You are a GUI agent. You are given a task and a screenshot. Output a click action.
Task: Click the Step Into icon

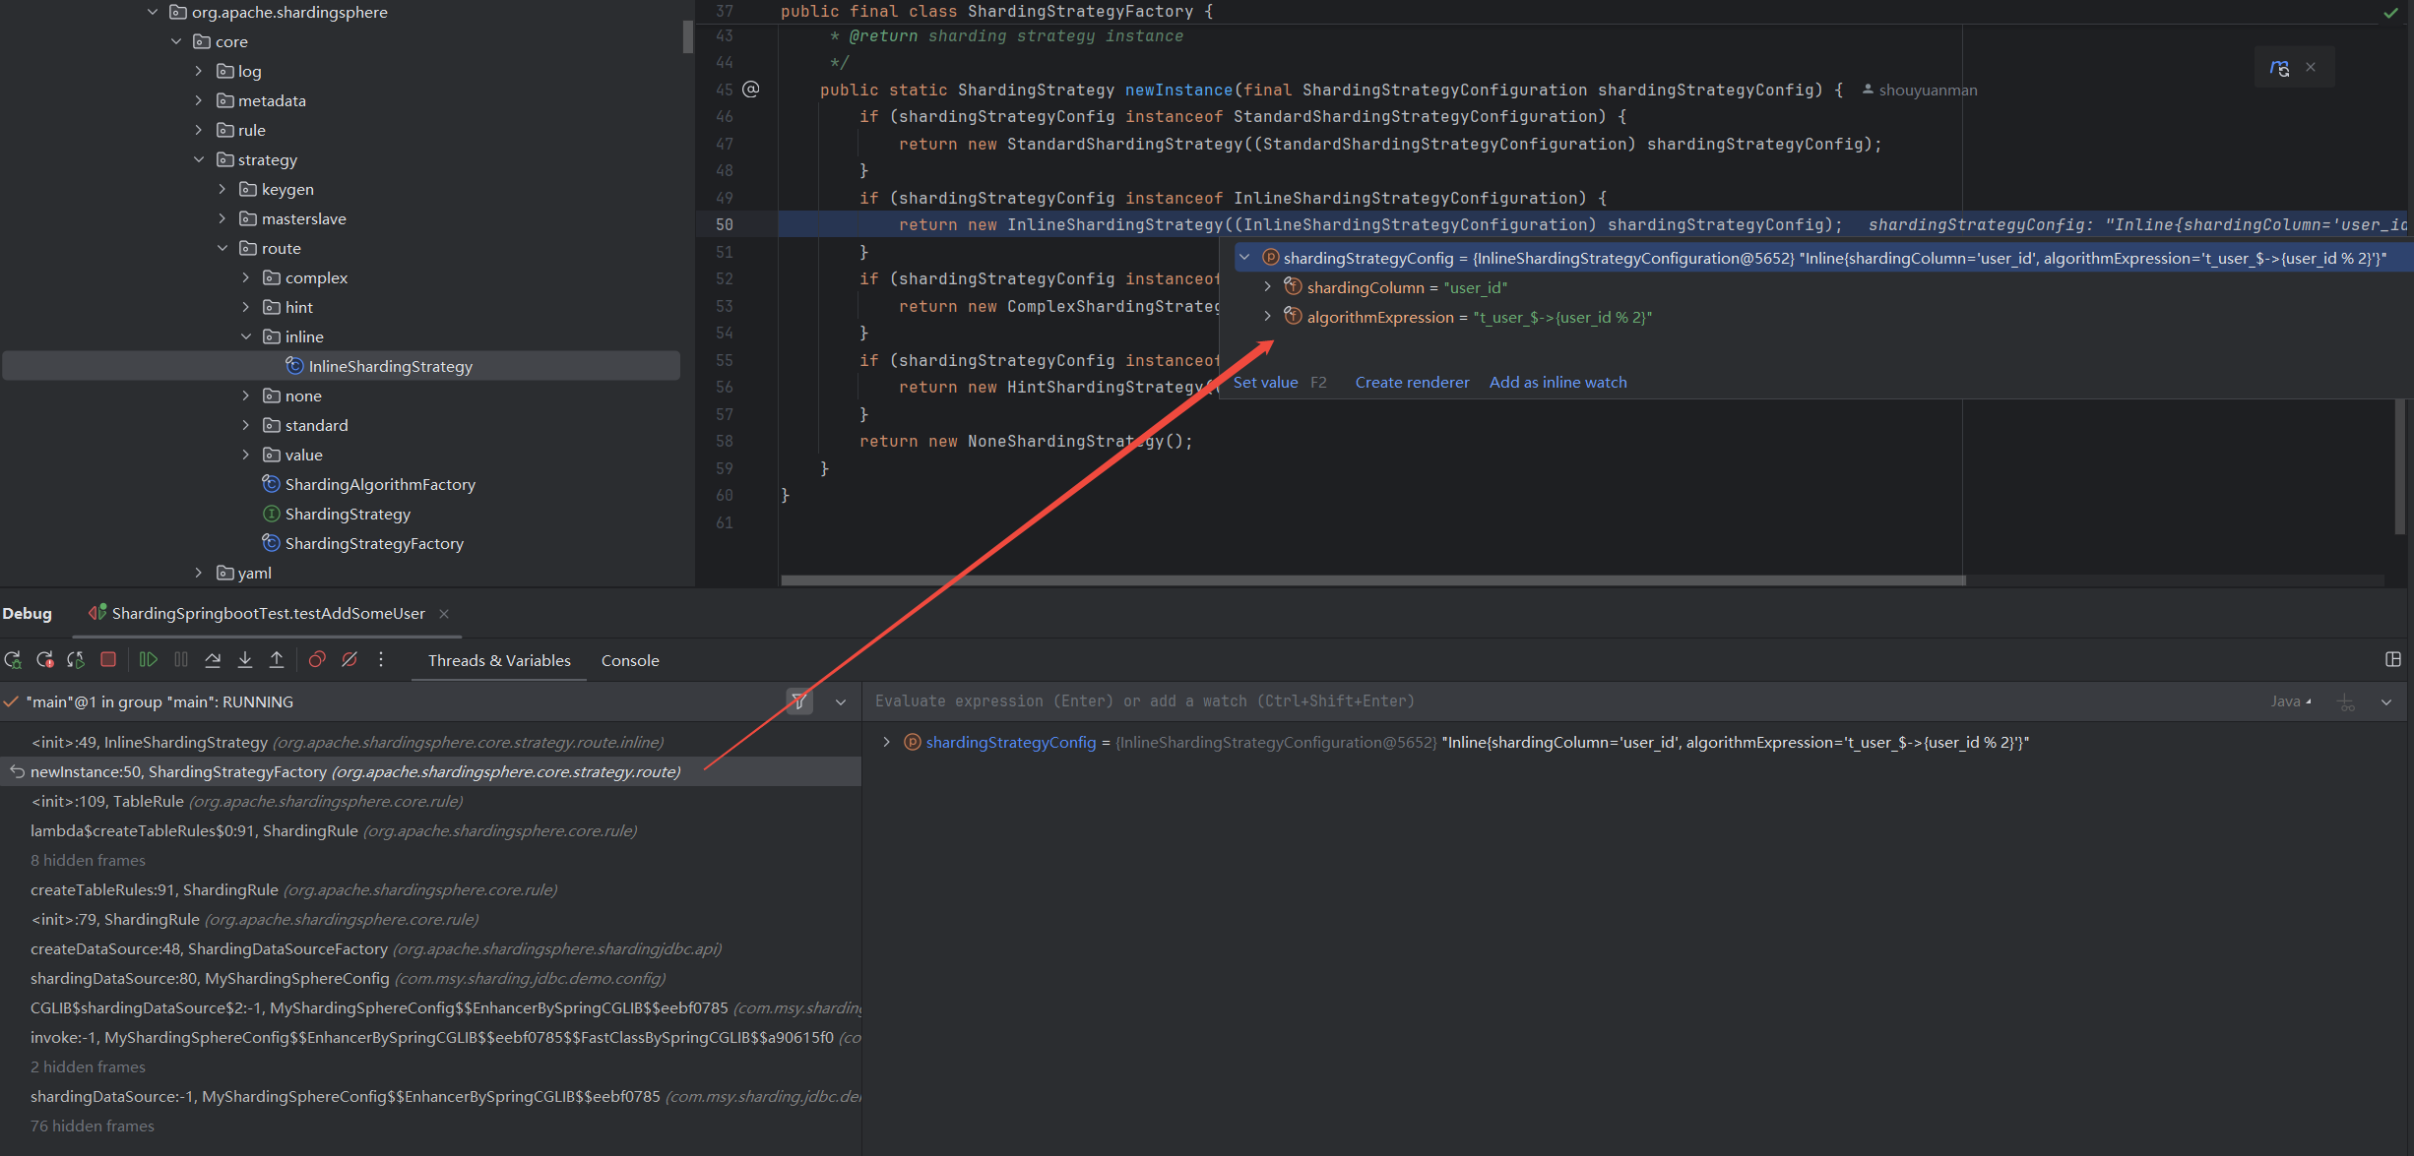pos(245,660)
